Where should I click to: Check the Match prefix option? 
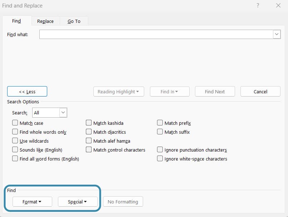coord(160,123)
